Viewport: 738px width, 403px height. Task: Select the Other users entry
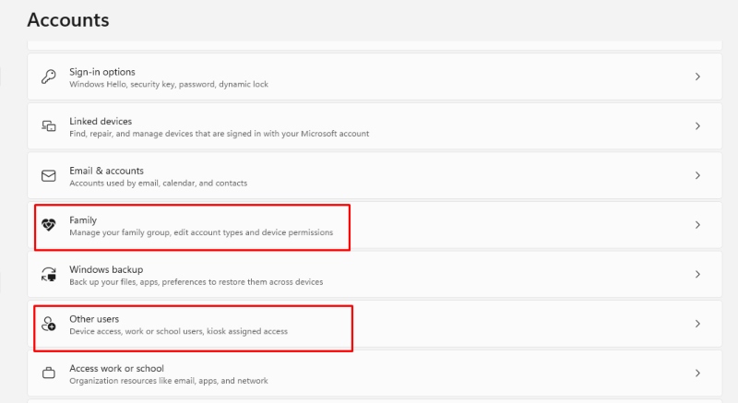point(375,324)
